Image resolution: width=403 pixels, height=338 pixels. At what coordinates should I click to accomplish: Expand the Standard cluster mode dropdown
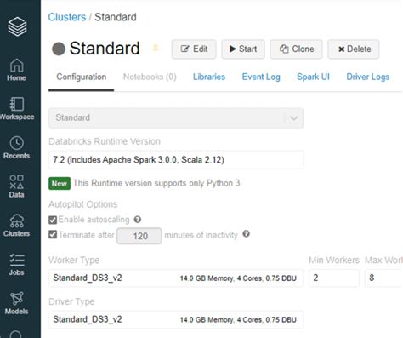(176, 117)
